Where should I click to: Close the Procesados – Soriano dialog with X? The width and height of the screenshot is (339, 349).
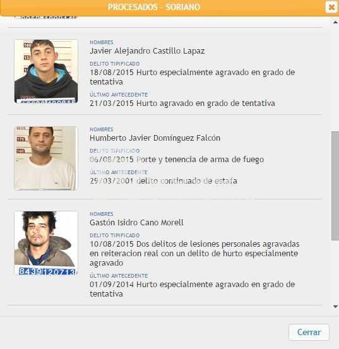click(x=331, y=8)
